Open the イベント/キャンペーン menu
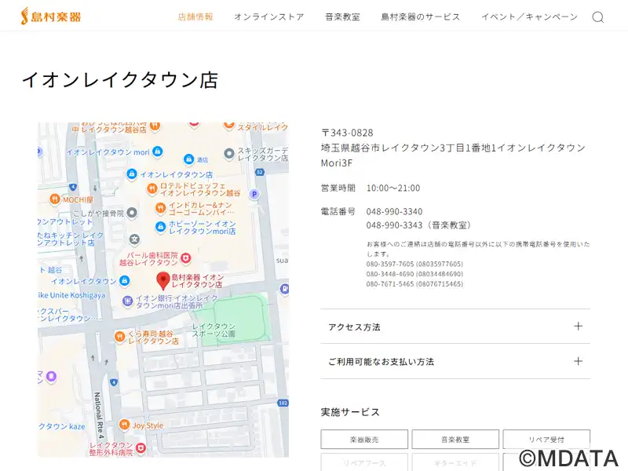Viewport: 628px width, 471px height. click(529, 16)
